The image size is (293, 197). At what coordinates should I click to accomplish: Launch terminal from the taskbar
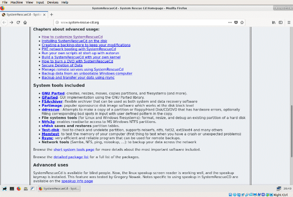pyautogui.click(x=12, y=189)
